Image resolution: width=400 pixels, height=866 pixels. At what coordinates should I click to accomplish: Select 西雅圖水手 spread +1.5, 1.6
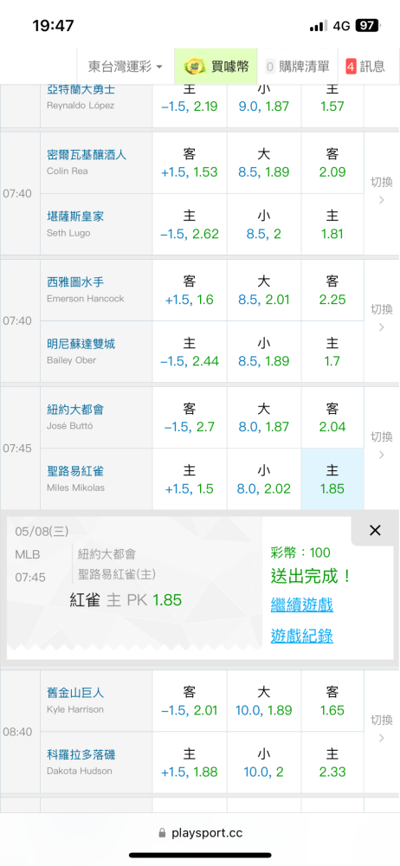pyautogui.click(x=190, y=290)
